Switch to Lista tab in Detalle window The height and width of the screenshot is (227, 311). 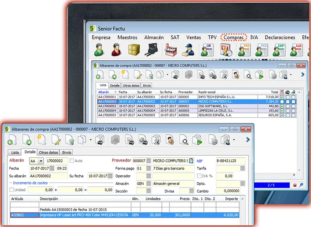[x=15, y=152]
